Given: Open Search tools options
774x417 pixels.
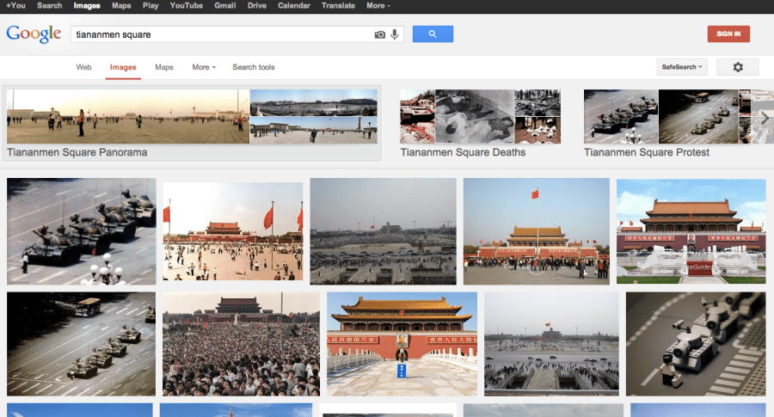Looking at the screenshot, I should [254, 67].
